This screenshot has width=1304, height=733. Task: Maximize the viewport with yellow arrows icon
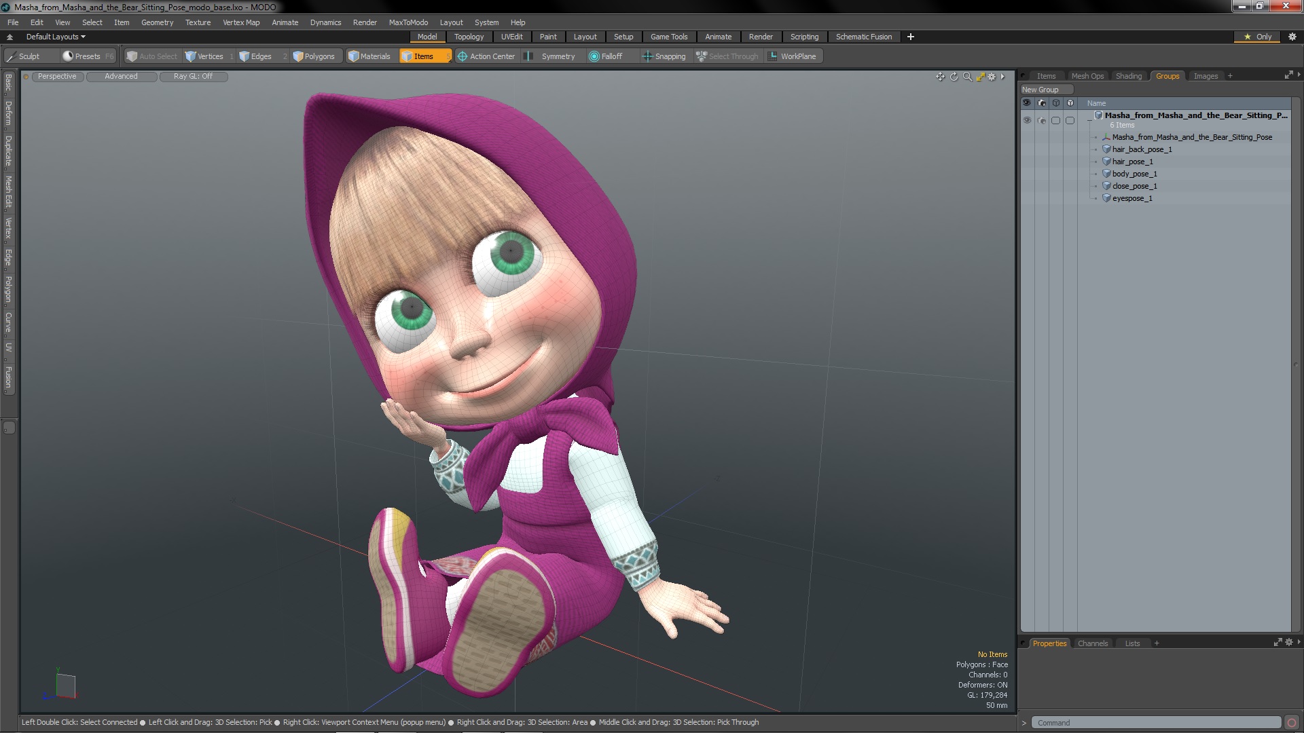pos(980,77)
